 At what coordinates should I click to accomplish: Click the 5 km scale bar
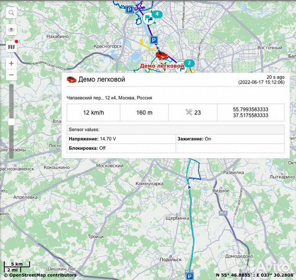[x=17, y=264]
